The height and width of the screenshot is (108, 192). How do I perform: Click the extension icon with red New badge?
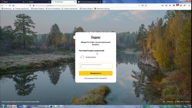click(177, 5)
